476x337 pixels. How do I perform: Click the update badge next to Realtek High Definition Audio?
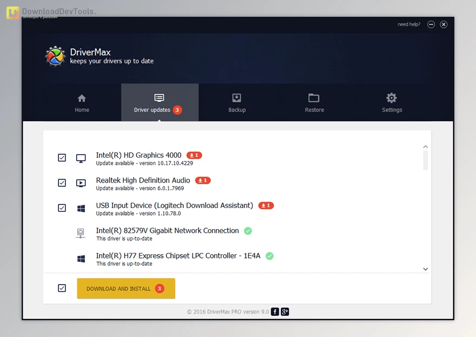point(203,180)
